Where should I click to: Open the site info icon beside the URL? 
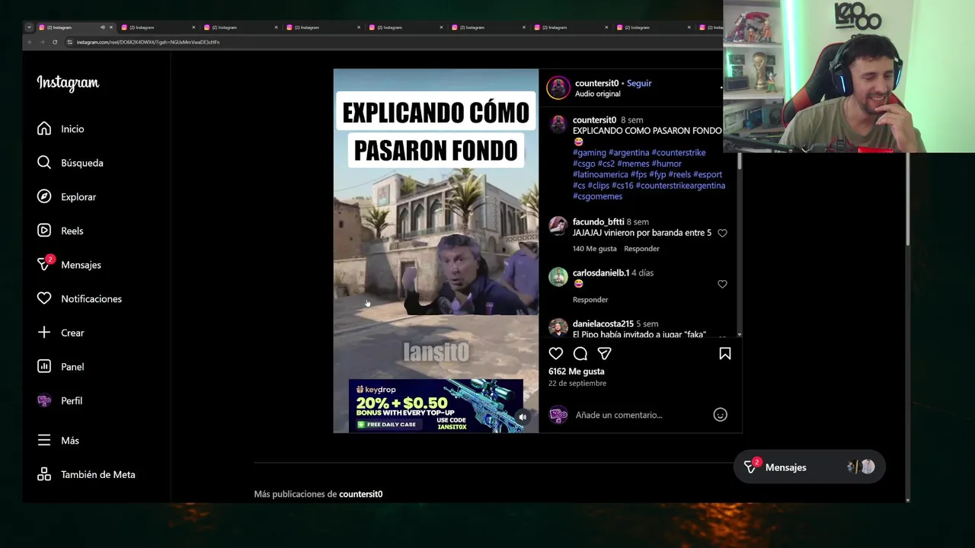pyautogui.click(x=69, y=42)
